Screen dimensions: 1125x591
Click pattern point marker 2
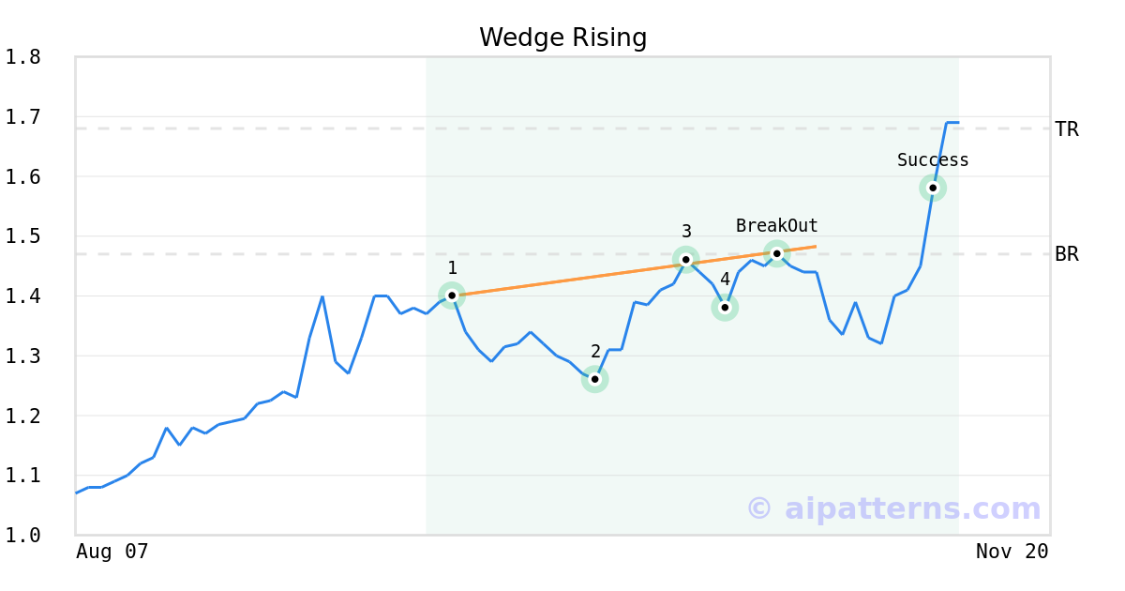click(594, 379)
